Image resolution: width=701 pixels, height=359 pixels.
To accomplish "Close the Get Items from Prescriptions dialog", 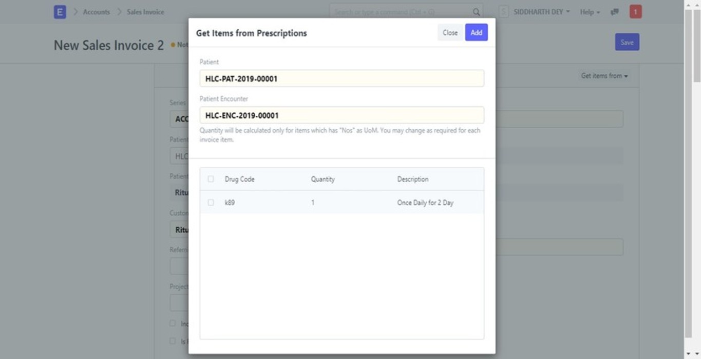I will 450,33.
